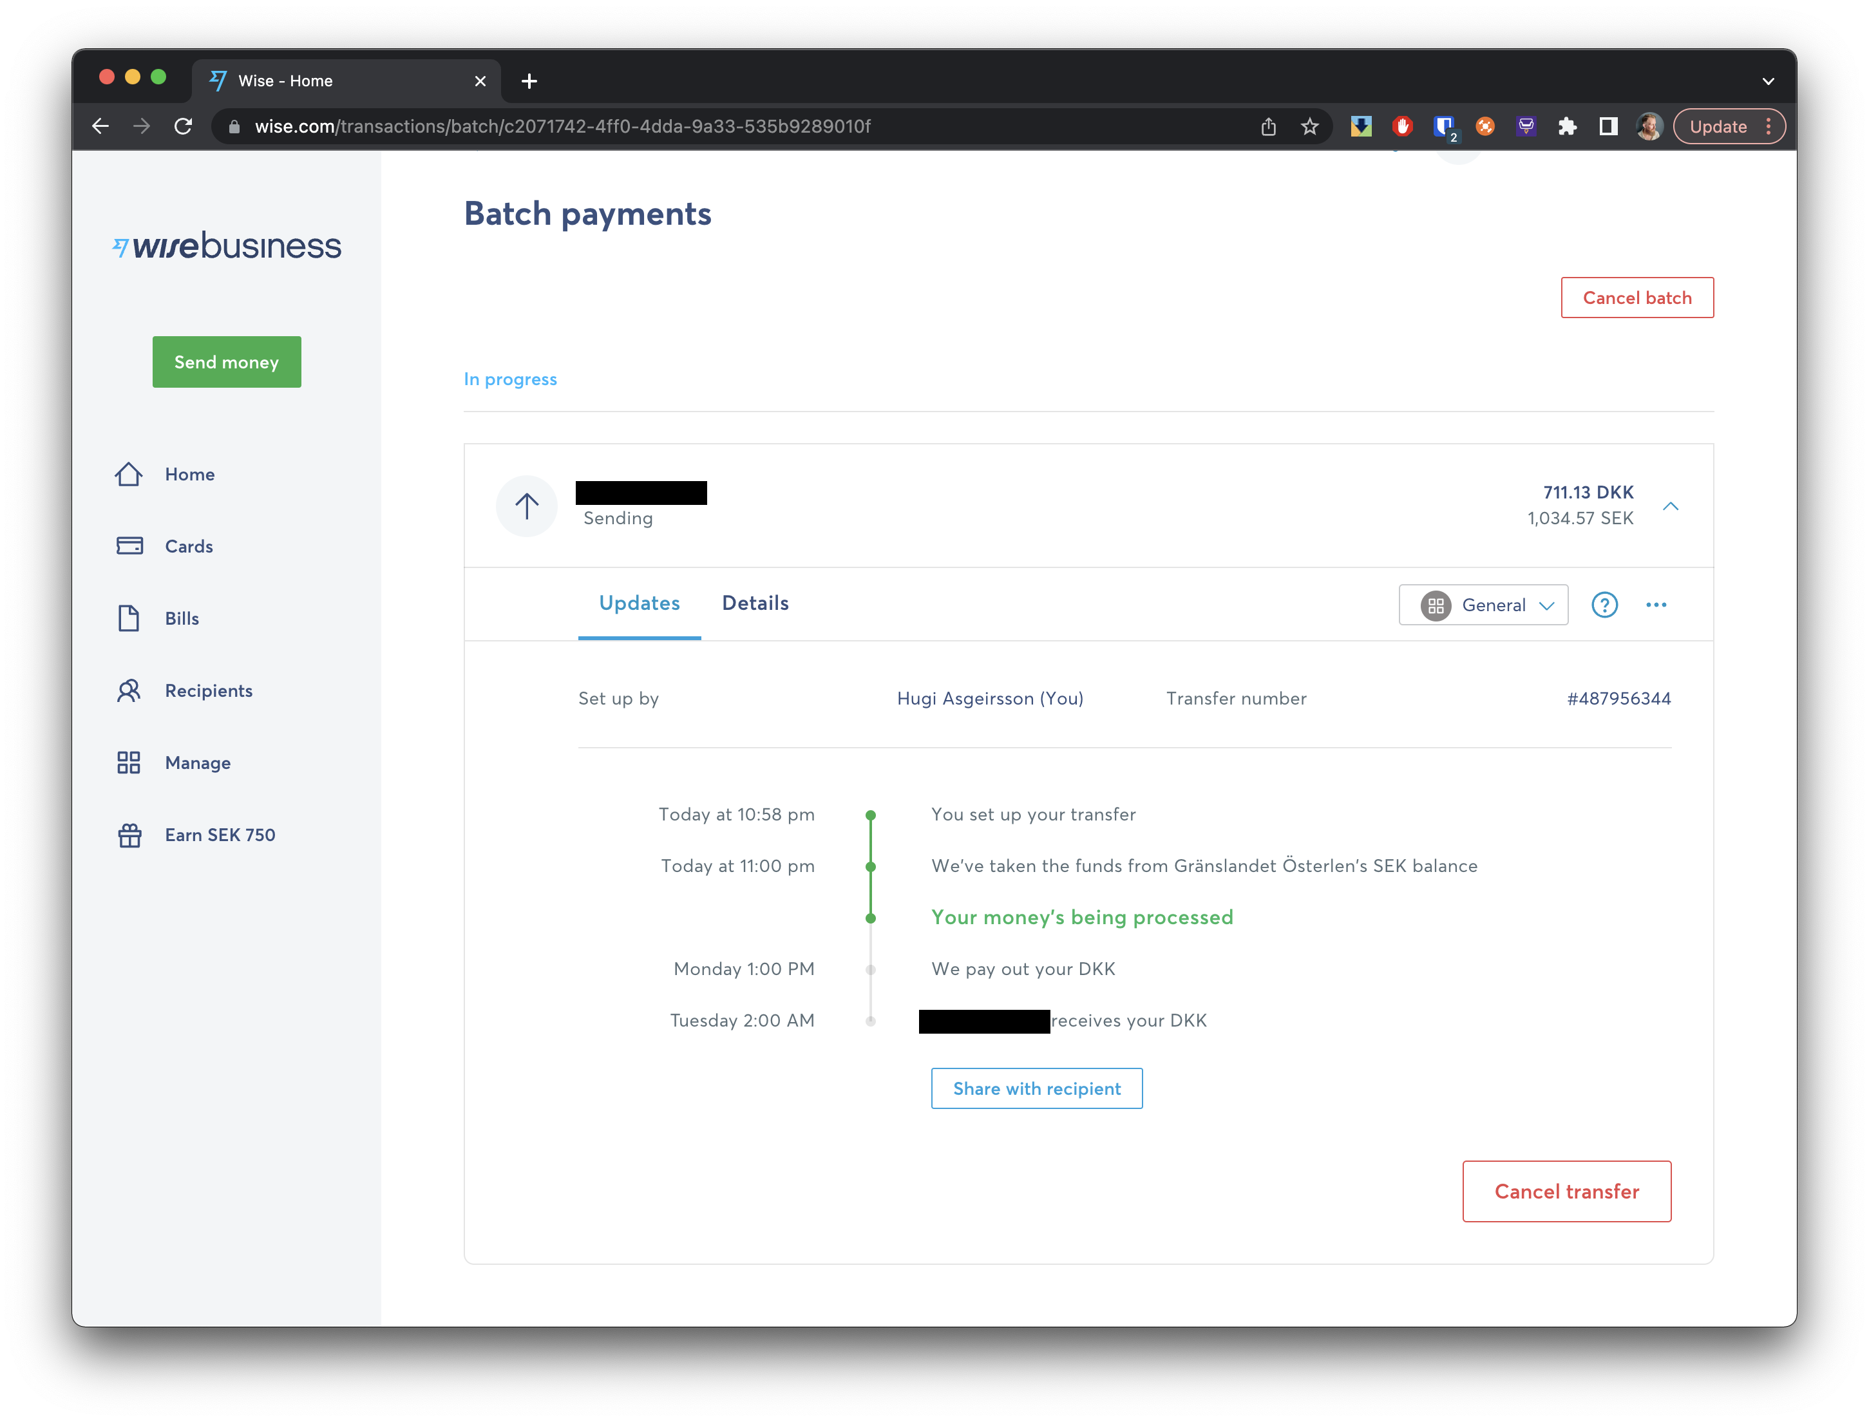Click the Cancel transfer button

pos(1566,1191)
